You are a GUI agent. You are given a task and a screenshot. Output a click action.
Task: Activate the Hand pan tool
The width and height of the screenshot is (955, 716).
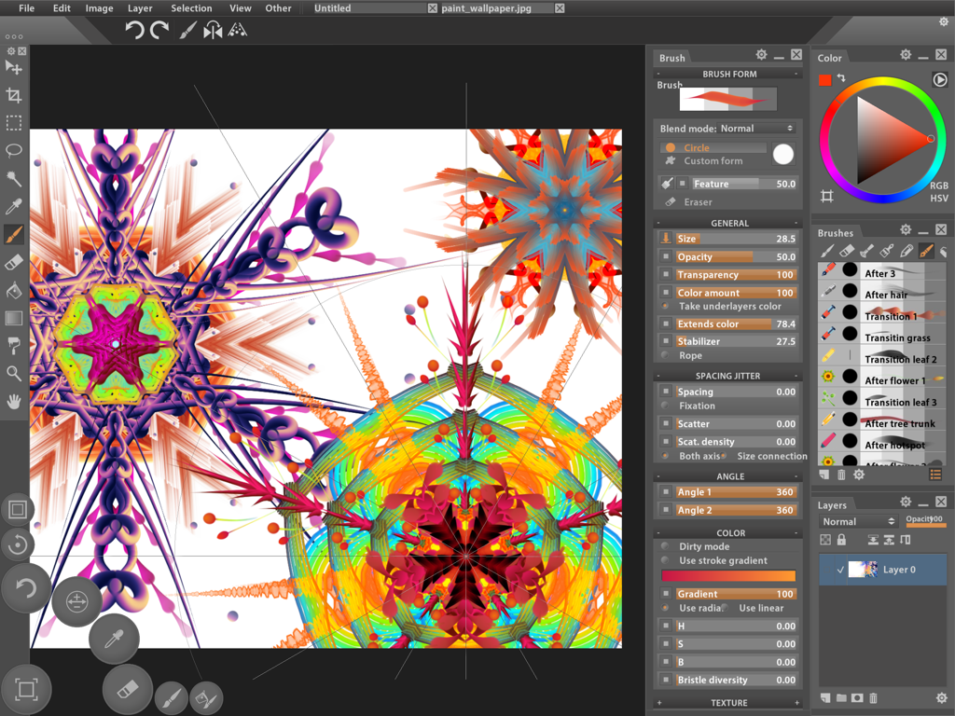click(x=14, y=402)
